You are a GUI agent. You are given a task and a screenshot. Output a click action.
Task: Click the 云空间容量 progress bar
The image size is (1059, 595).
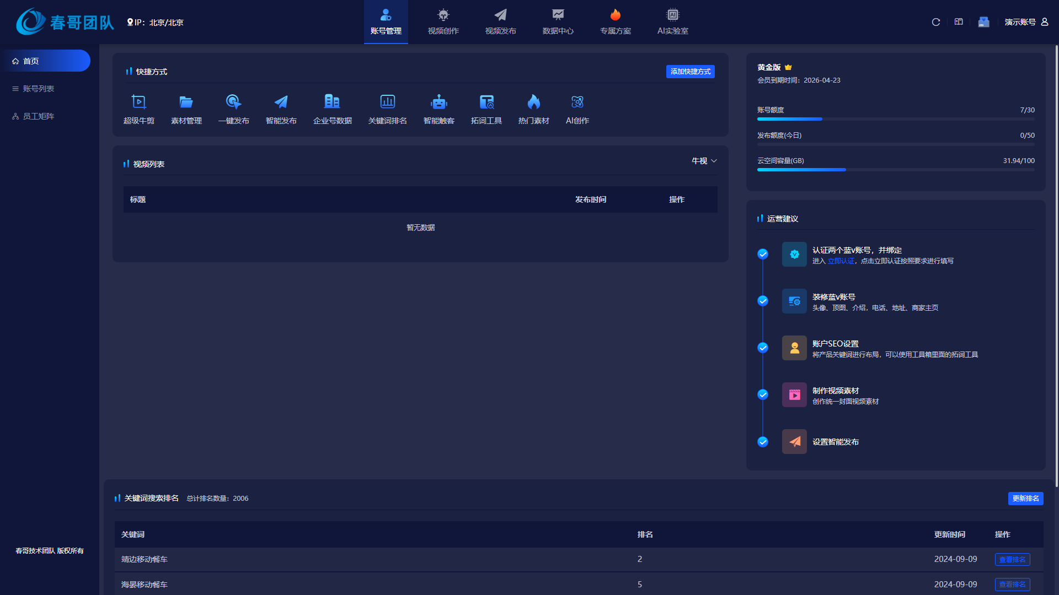(x=895, y=170)
